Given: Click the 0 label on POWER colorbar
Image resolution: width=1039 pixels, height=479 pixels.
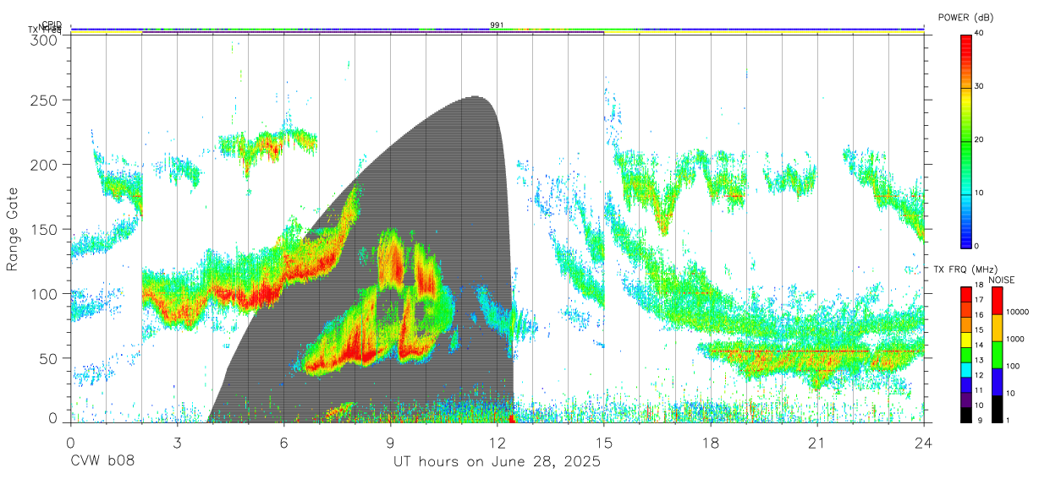Looking at the screenshot, I should 977,246.
